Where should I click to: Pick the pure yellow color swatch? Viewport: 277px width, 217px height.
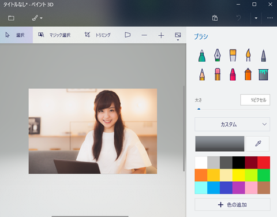tap(238, 175)
